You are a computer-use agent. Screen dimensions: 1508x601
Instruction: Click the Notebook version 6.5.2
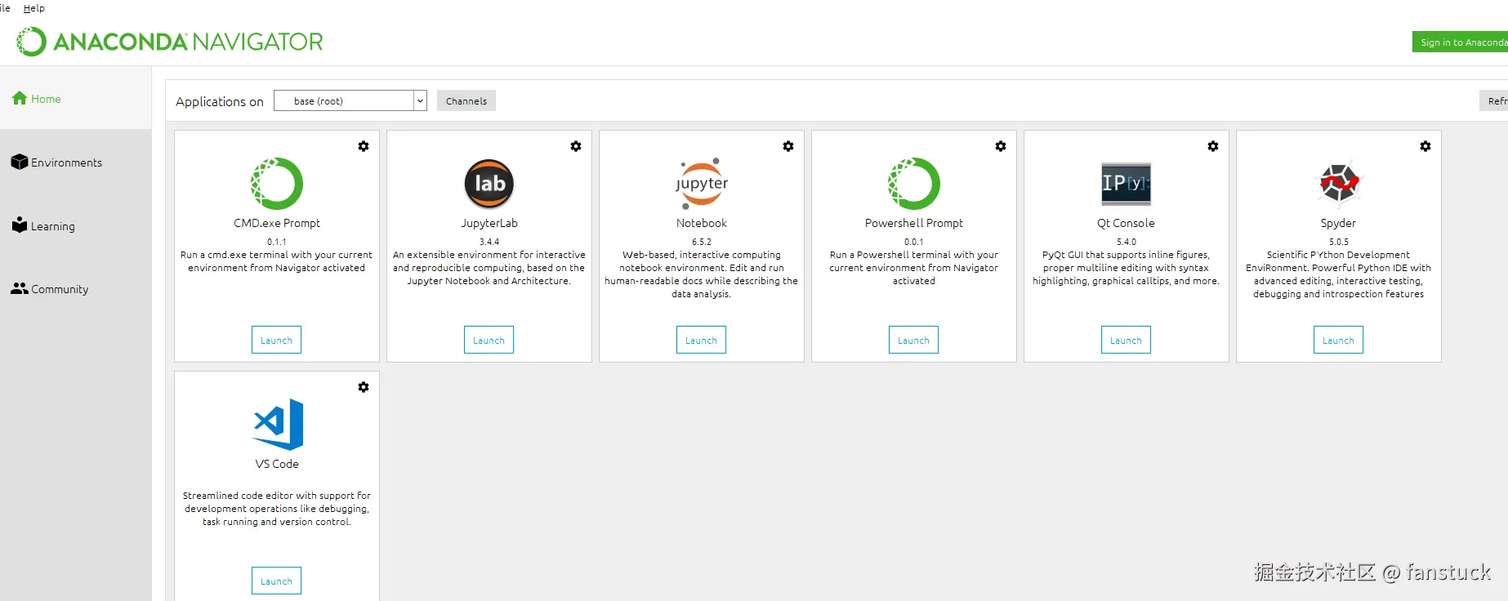pyautogui.click(x=702, y=242)
